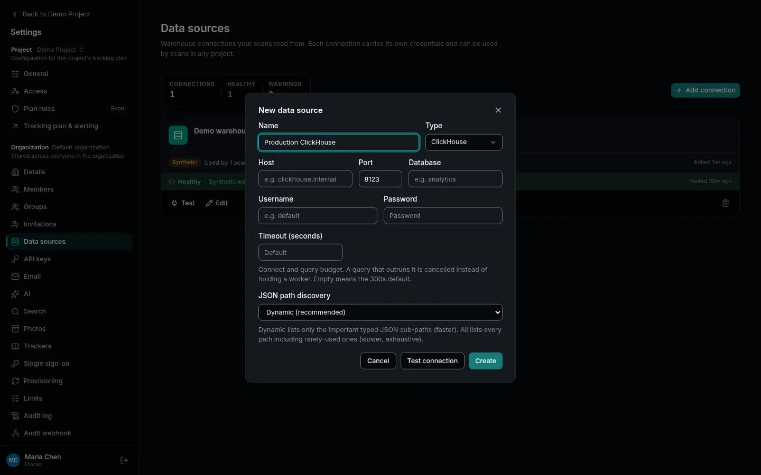The image size is (761, 475).
Task: Open JSON path discovery dropdown
Action: tap(380, 312)
